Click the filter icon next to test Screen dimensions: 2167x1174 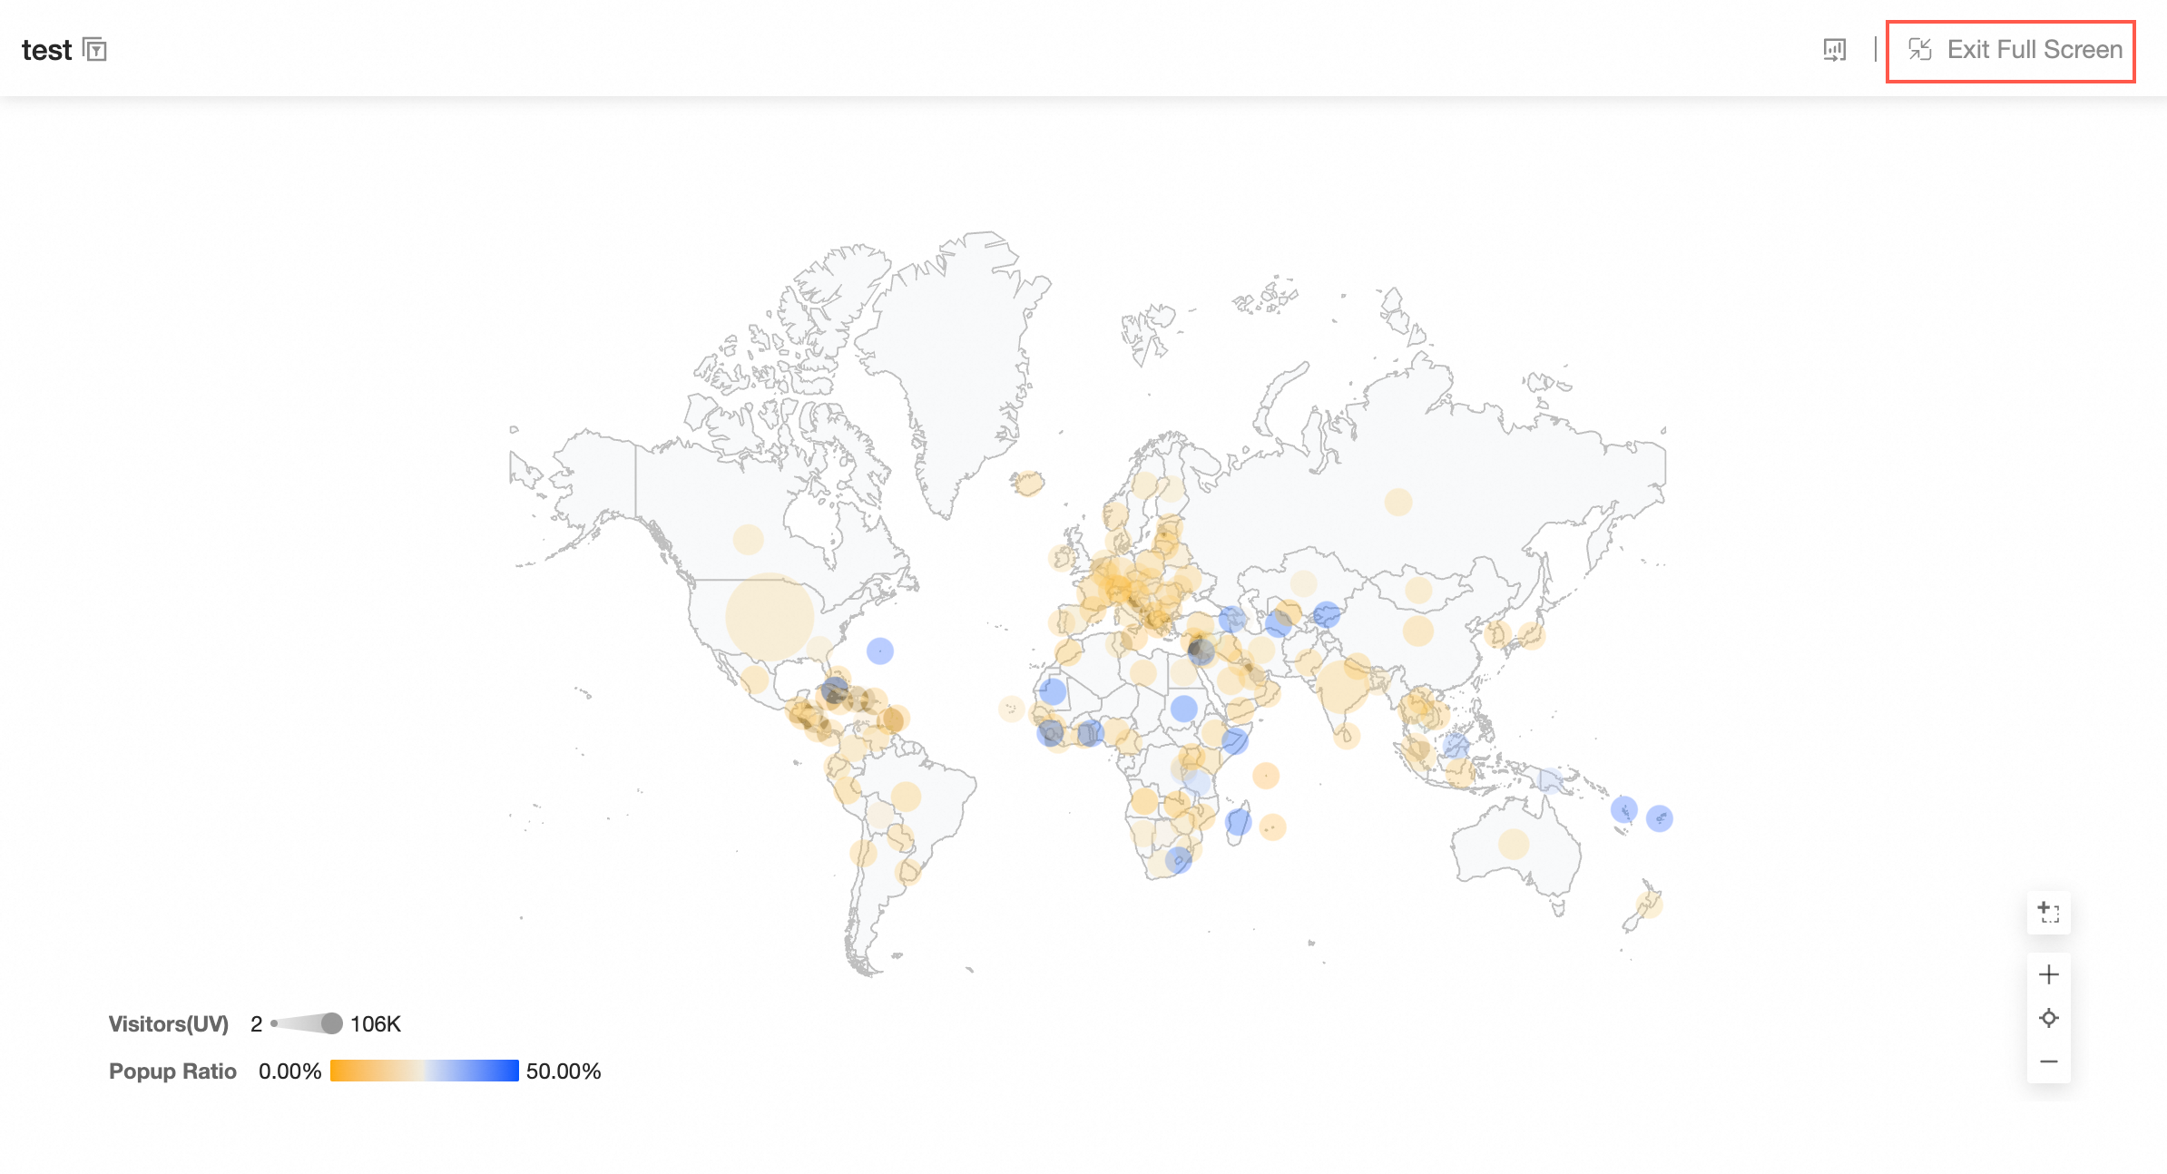click(94, 50)
